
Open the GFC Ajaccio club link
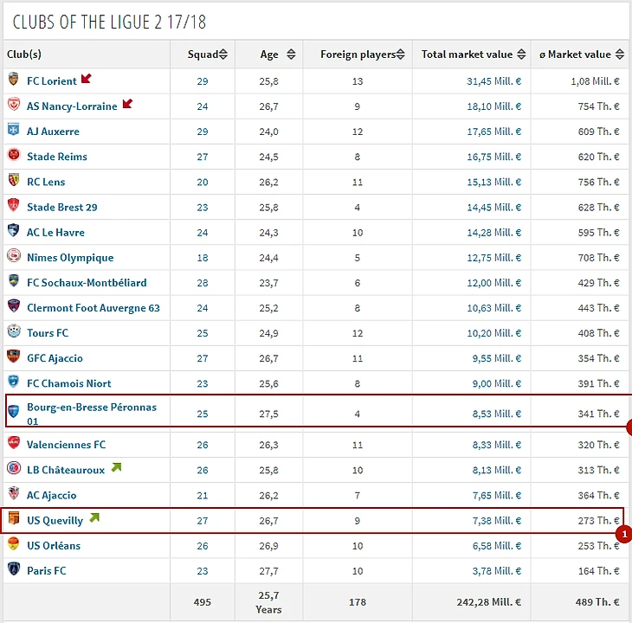point(55,358)
